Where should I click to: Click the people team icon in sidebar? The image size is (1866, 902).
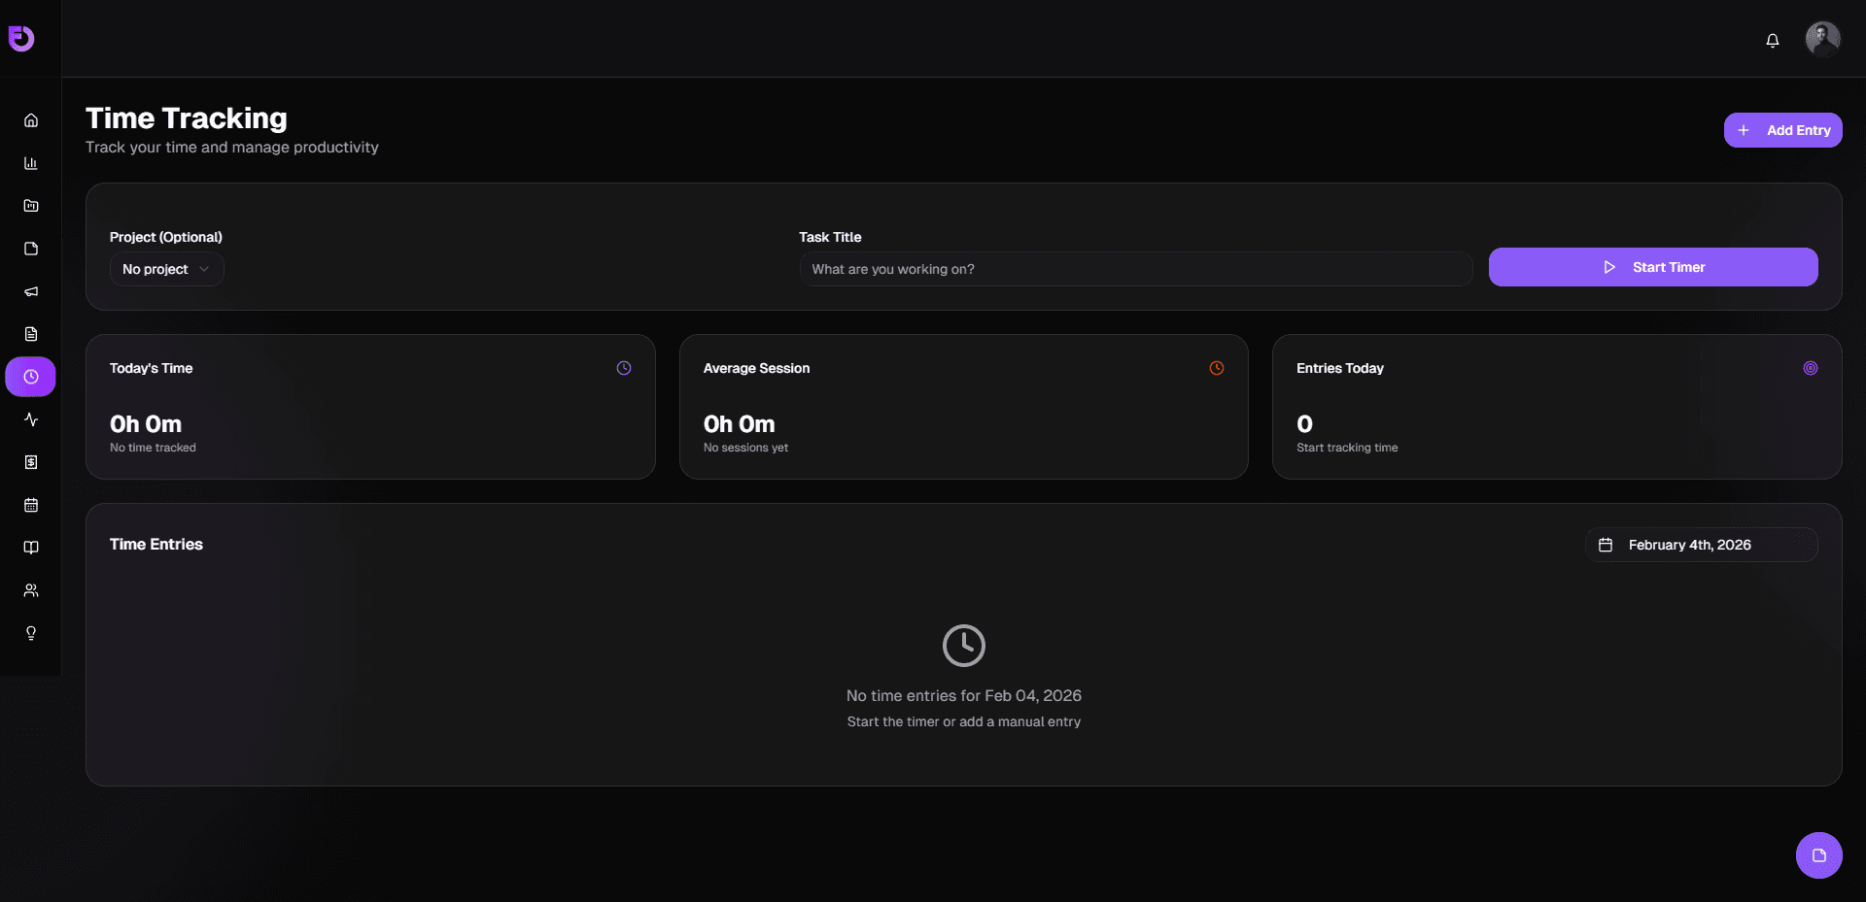tap(31, 590)
